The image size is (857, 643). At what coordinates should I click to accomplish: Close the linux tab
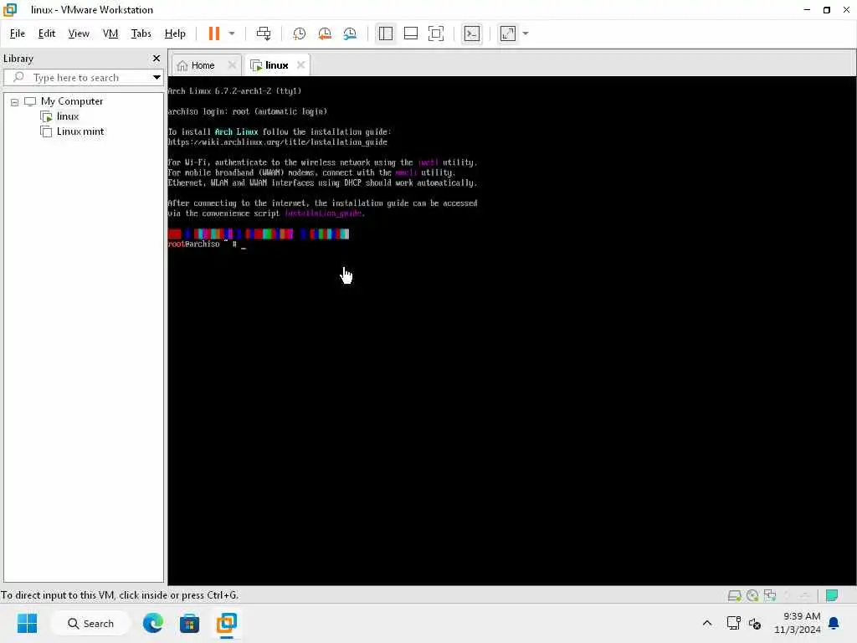coord(300,65)
